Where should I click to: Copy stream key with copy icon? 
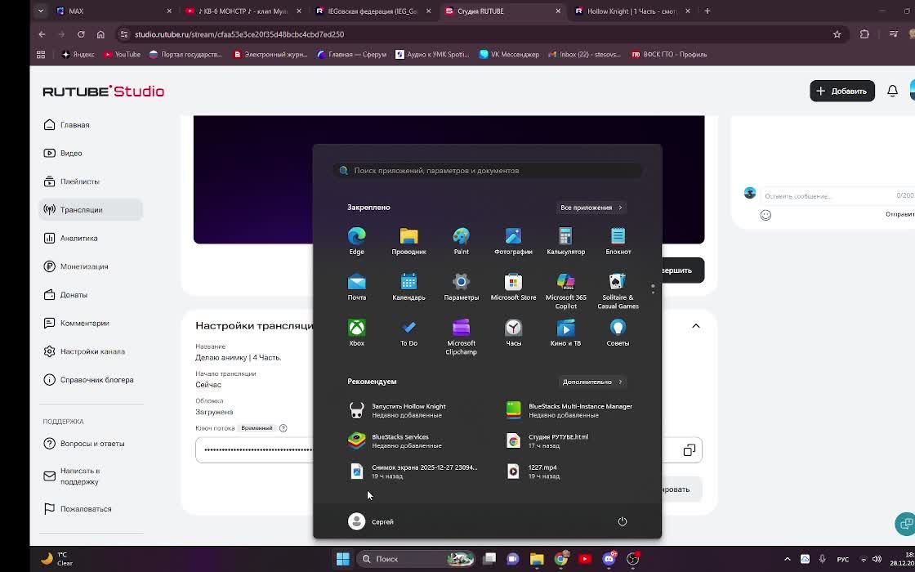click(x=690, y=450)
